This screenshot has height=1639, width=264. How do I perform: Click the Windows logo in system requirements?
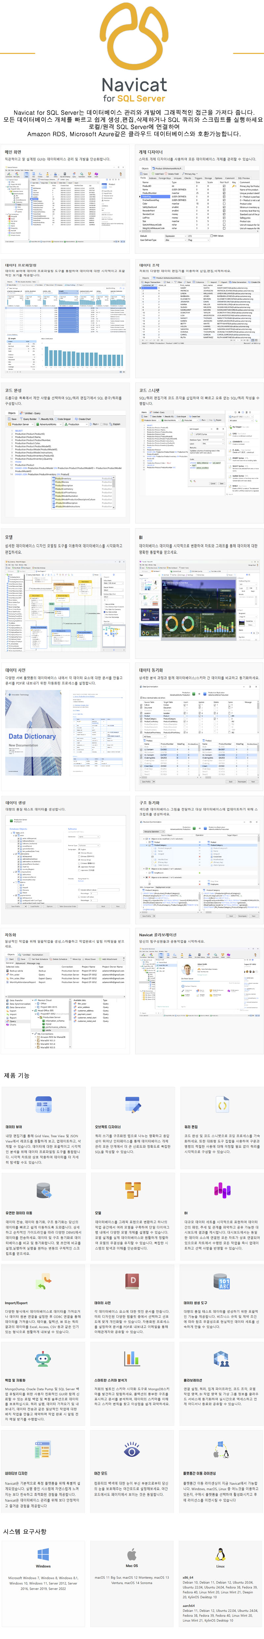[x=43, y=1554]
